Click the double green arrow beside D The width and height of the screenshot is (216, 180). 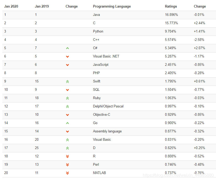tap(67, 148)
